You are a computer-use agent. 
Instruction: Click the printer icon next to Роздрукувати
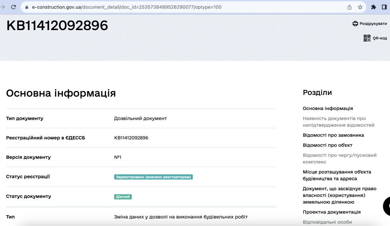coord(355,24)
